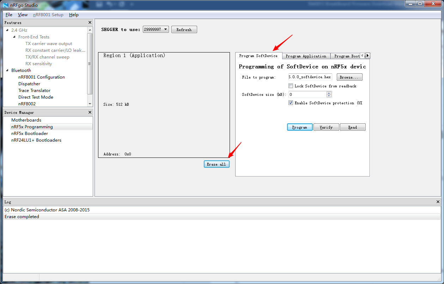Click the Refresh button
This screenshot has height=284, width=444.
pos(184,30)
